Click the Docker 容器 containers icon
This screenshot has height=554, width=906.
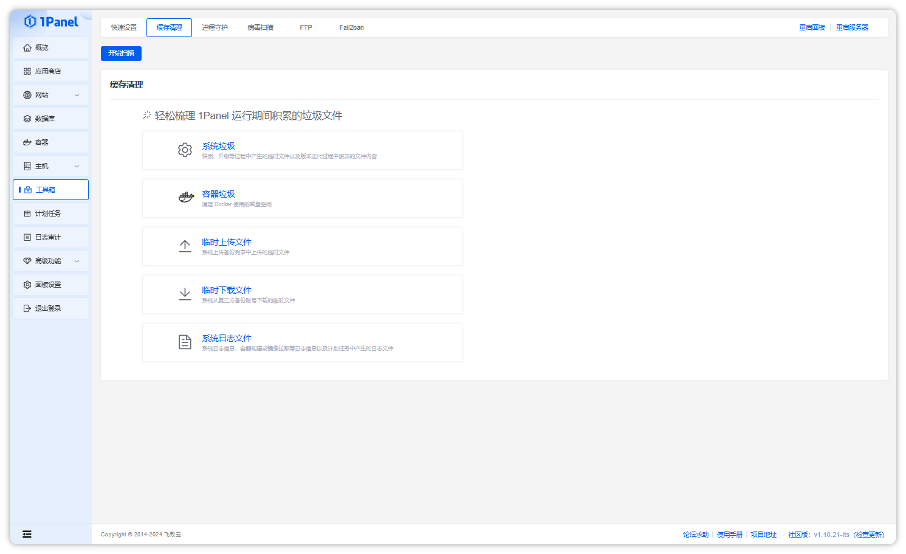27,142
